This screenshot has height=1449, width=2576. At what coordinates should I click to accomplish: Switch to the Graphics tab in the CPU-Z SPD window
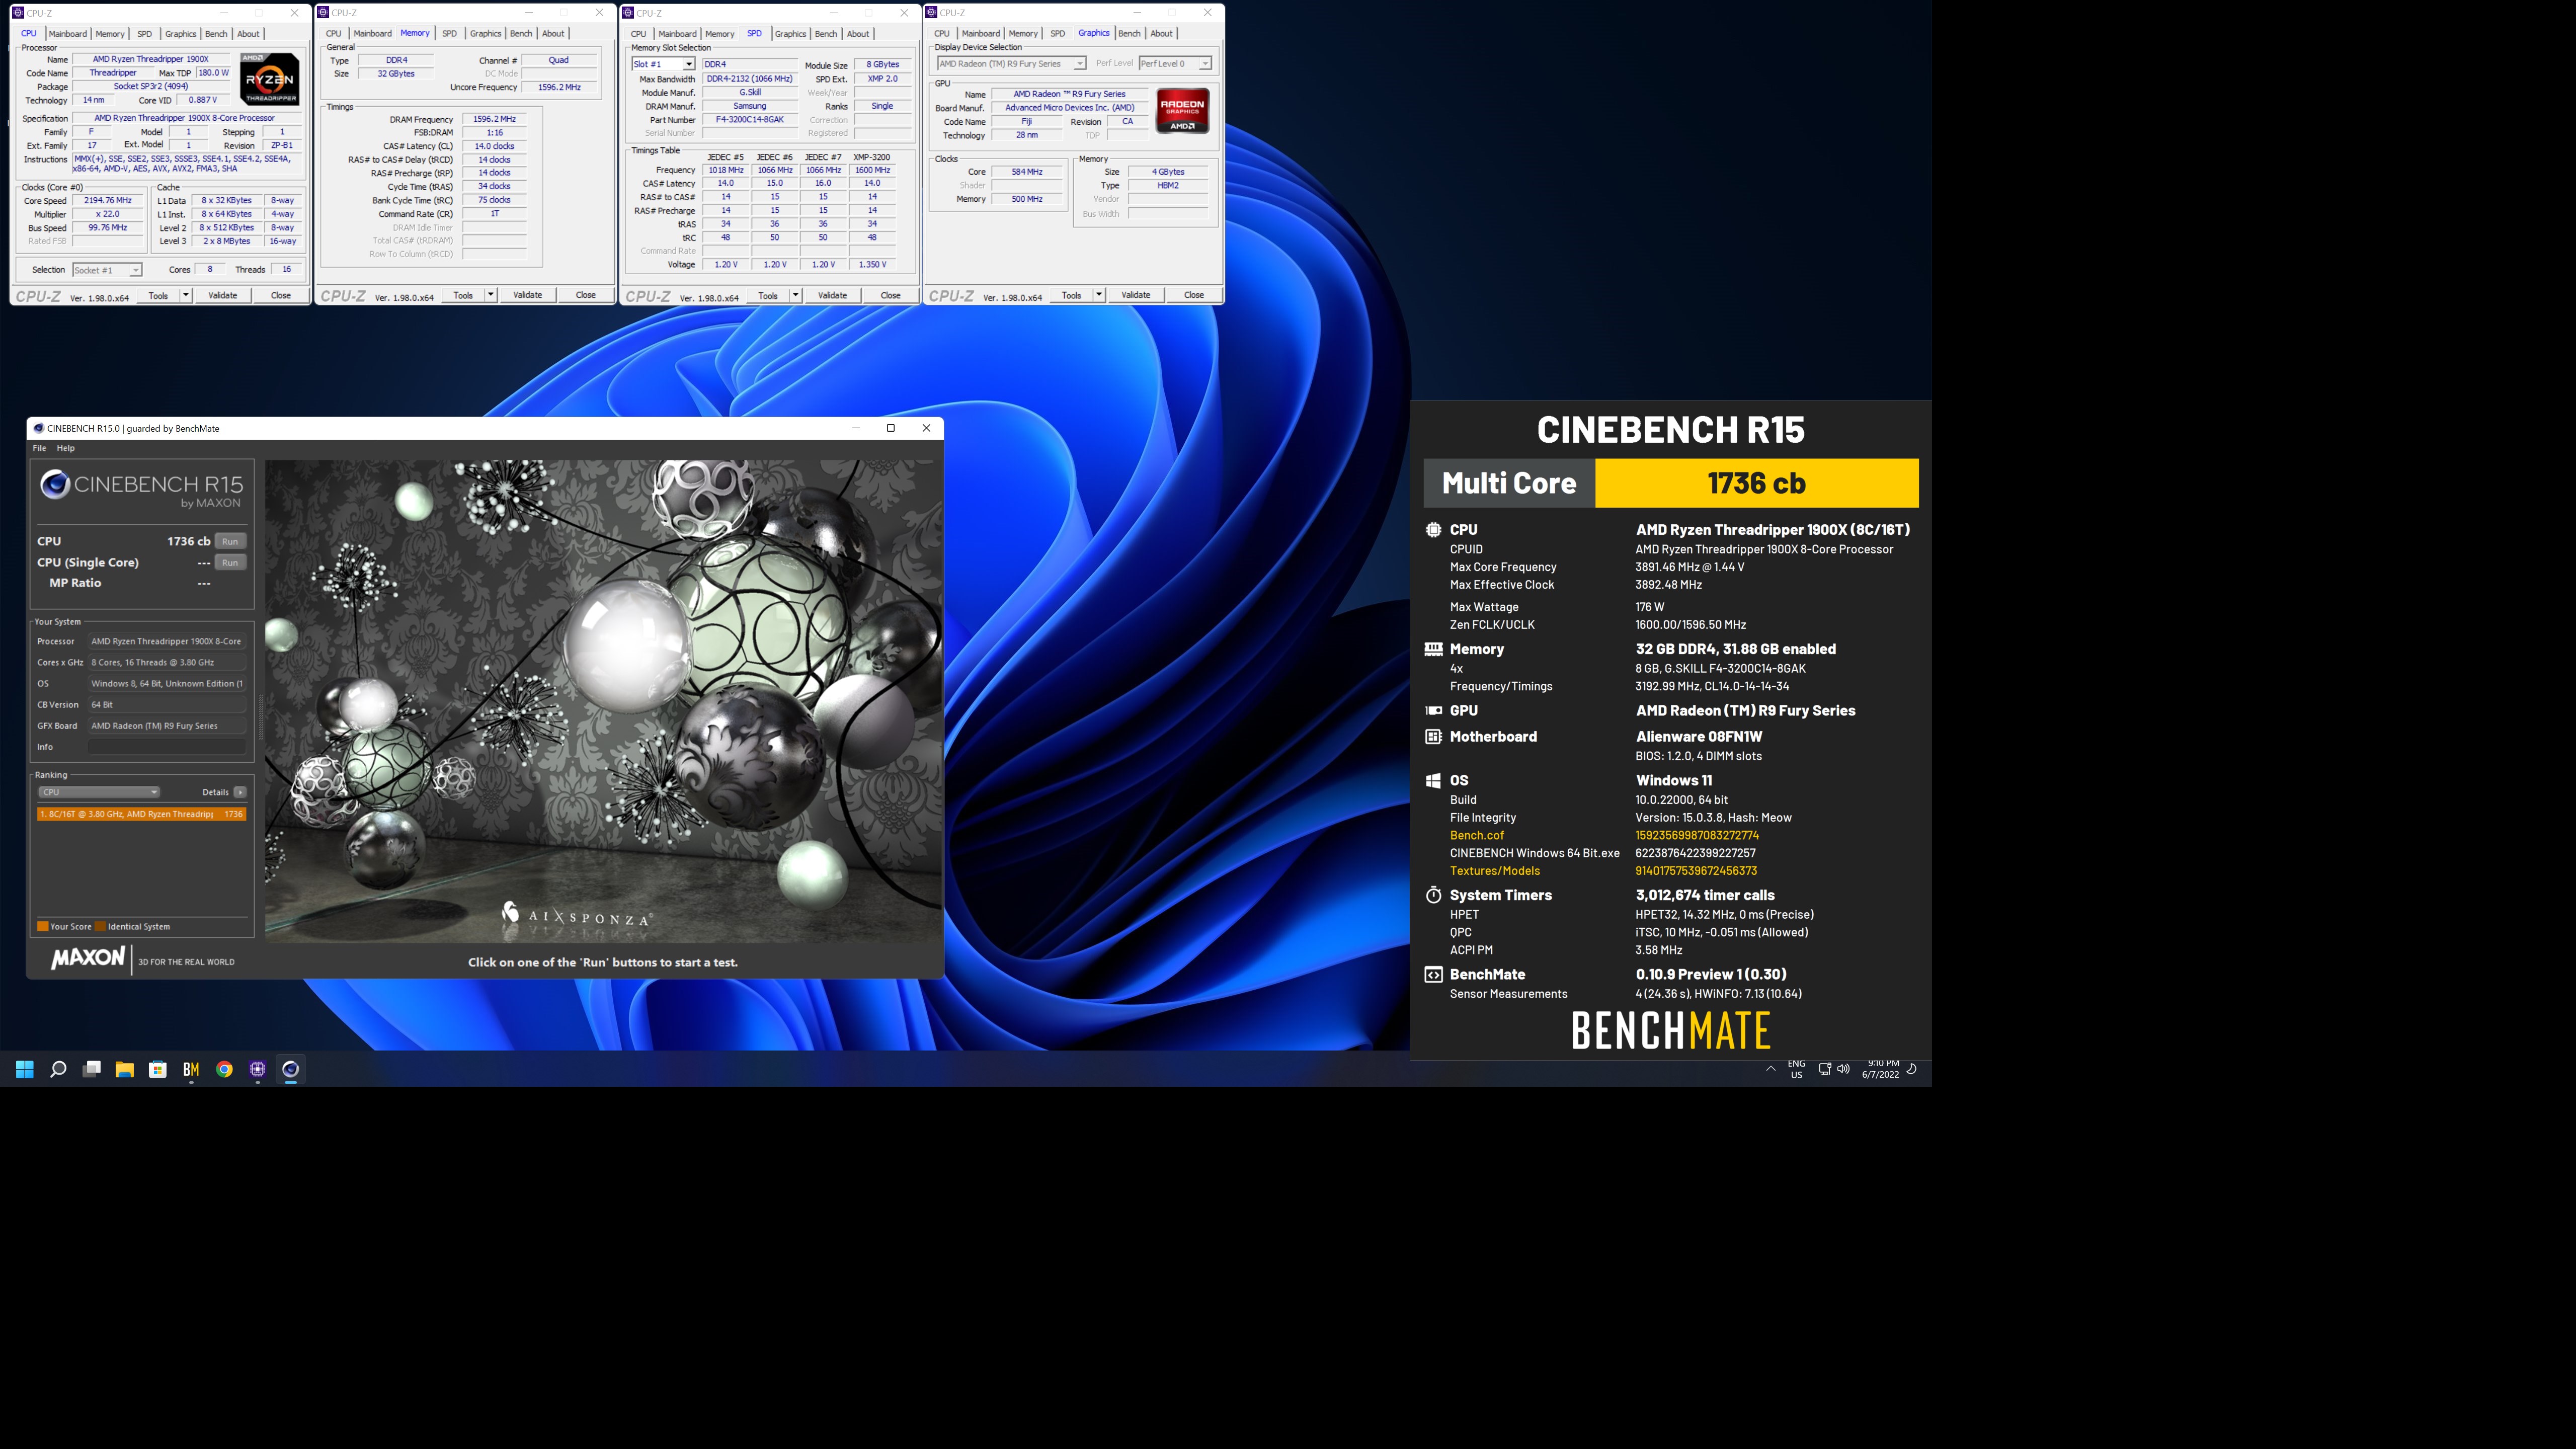[x=790, y=34]
